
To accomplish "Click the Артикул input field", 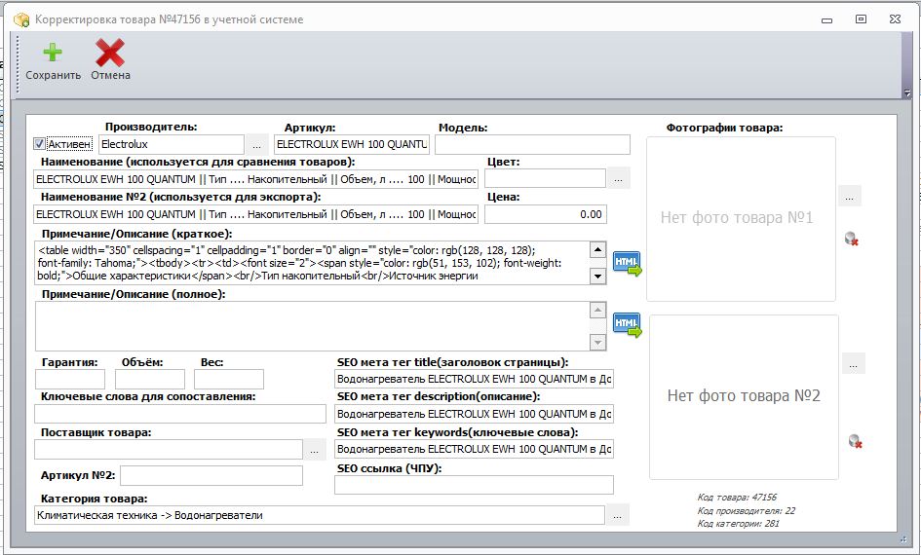I will pyautogui.click(x=352, y=144).
